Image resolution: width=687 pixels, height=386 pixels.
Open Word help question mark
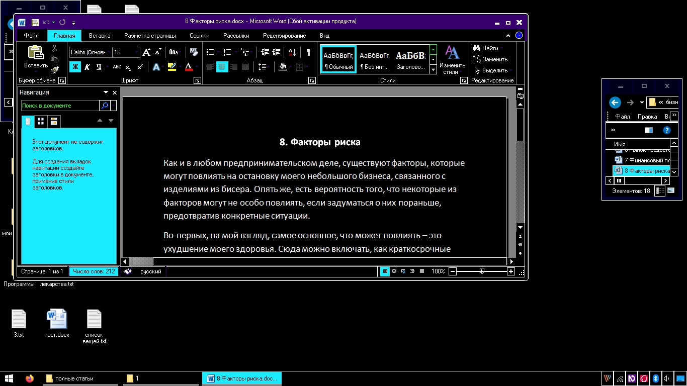tap(519, 36)
